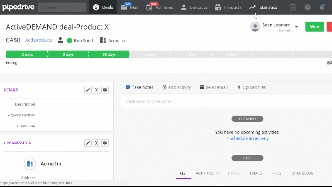
Task: Select the 3 days pipeline stage
Action: [x=190, y=54]
